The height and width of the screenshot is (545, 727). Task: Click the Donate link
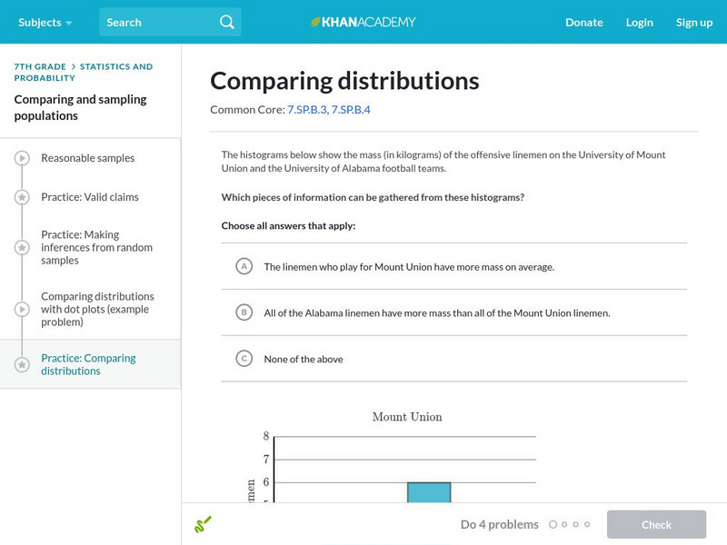pos(584,22)
